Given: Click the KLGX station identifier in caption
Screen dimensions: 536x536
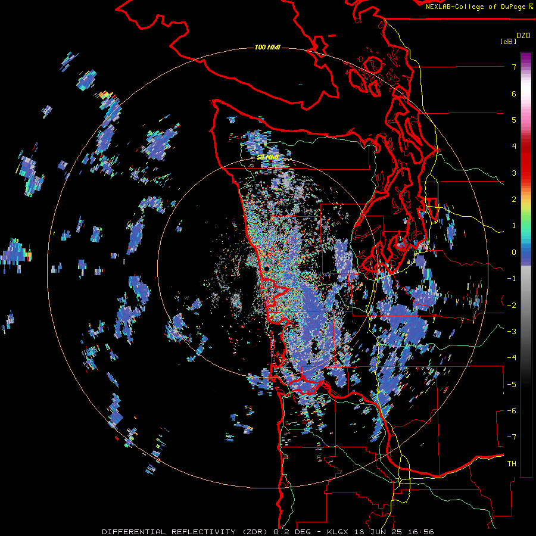Looking at the screenshot, I should coord(338,532).
